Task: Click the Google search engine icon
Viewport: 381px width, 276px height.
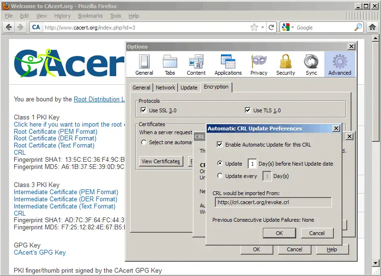Action: click(x=286, y=27)
